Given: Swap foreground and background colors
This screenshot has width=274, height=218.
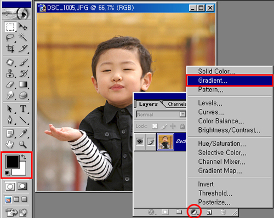Looking at the screenshot, I should point(24,157).
